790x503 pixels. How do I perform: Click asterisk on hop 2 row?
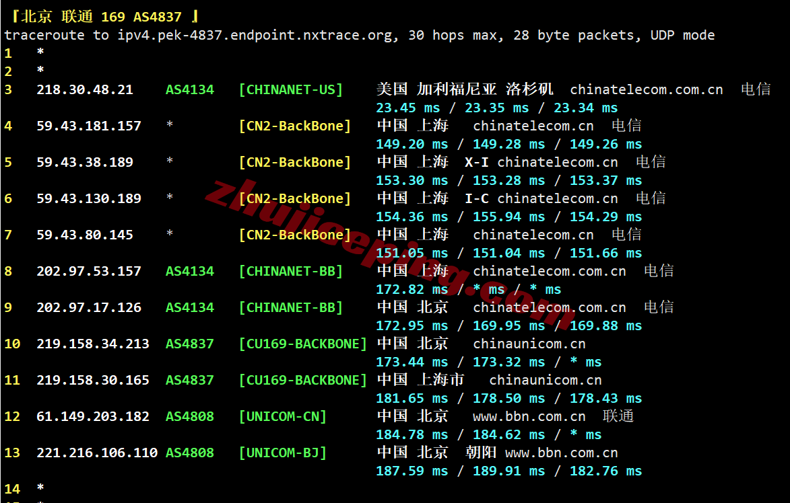40,70
